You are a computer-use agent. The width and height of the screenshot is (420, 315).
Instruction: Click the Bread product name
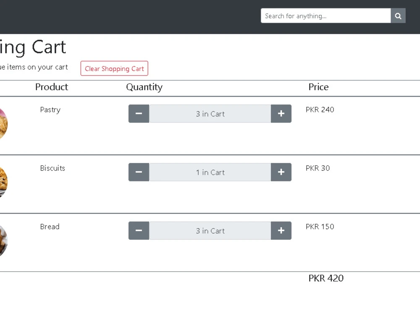pos(50,227)
